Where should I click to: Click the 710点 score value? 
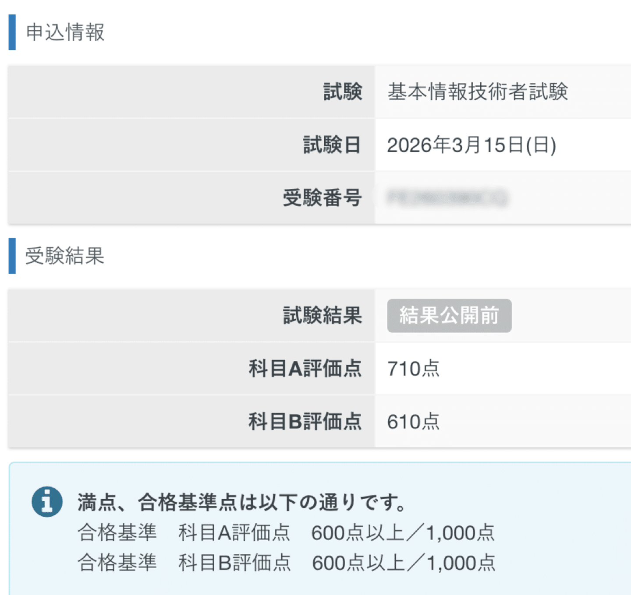[x=413, y=369]
